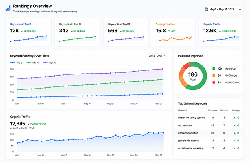Select the digital marketing agency keyword row
249x163 pixels.
[209, 117]
